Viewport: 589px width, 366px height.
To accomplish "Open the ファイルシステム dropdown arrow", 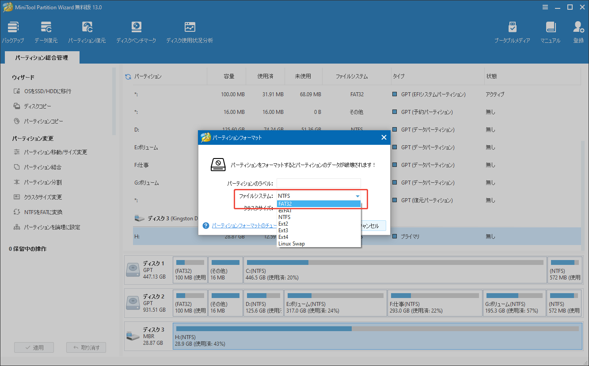I will click(x=357, y=196).
